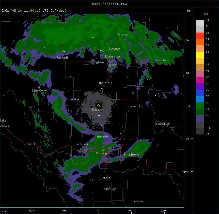Click the ThreeHills city label

pyautogui.click(x=136, y=106)
